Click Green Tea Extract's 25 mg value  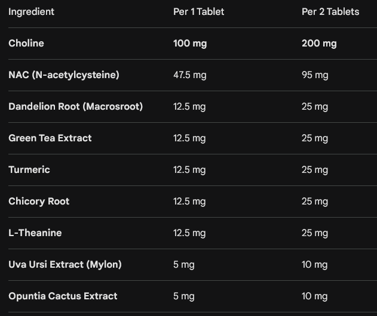[x=315, y=138]
